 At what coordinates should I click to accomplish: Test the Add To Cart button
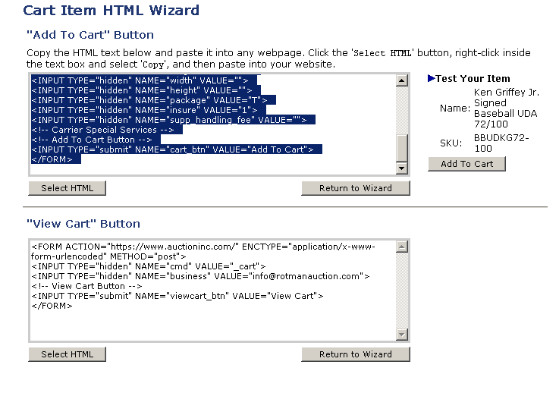pyautogui.click(x=466, y=164)
